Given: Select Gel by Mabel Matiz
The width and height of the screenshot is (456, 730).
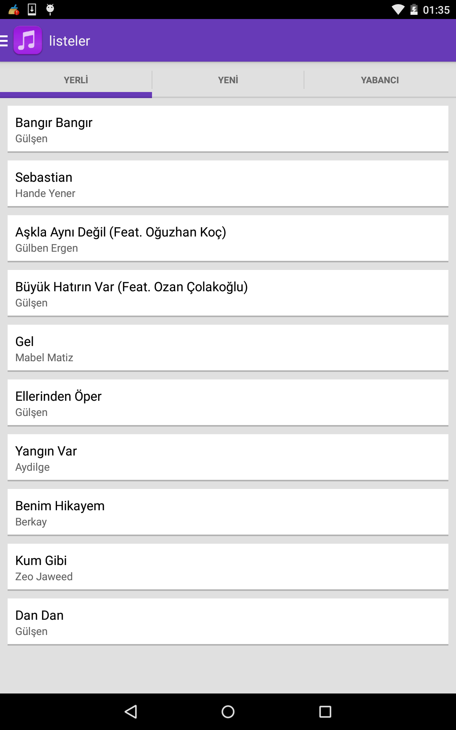Looking at the screenshot, I should 228,348.
